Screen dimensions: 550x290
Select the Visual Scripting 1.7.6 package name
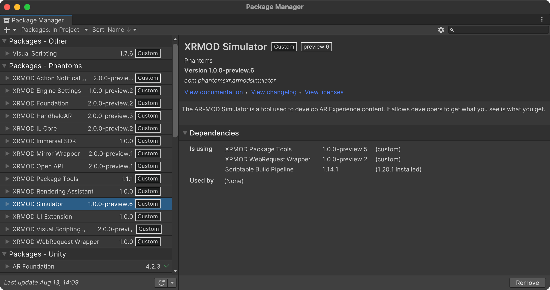(x=35, y=53)
